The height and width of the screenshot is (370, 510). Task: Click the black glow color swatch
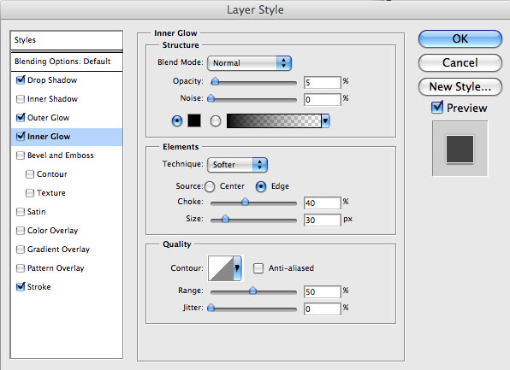194,120
